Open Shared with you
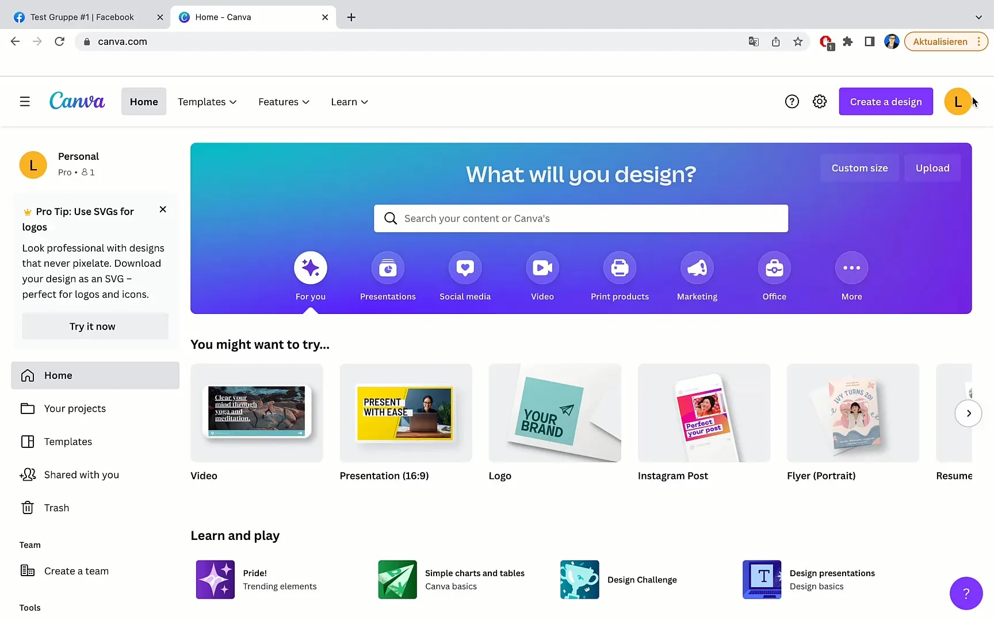The width and height of the screenshot is (994, 621). [95, 475]
